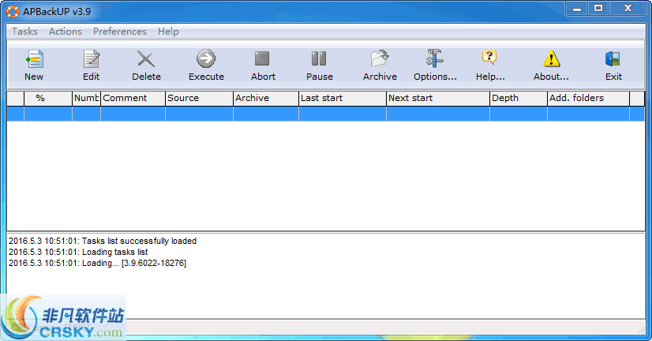Viewport: 652px width, 341px height.
Task: Close the APBackUP window
Action: [x=628, y=9]
